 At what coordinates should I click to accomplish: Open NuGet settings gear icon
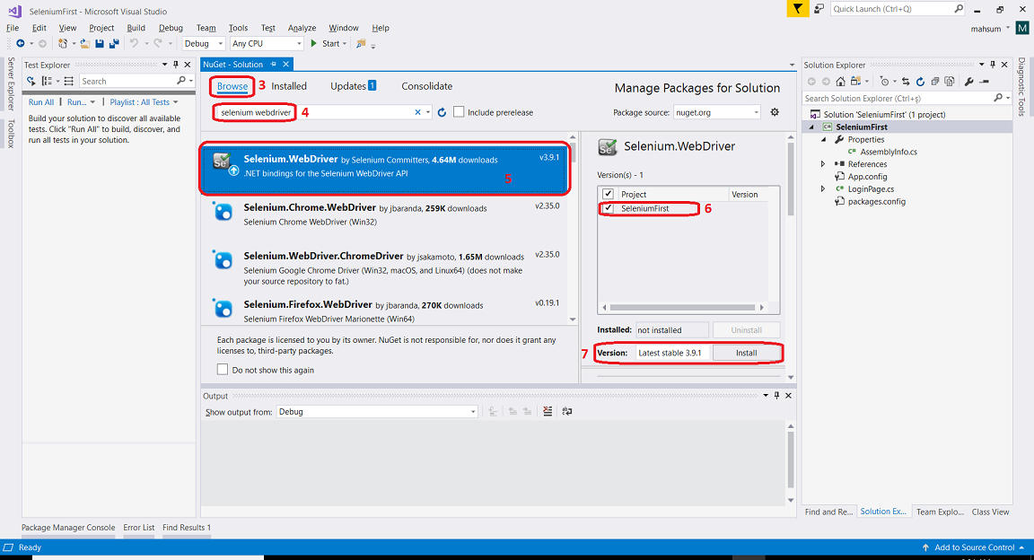point(775,112)
